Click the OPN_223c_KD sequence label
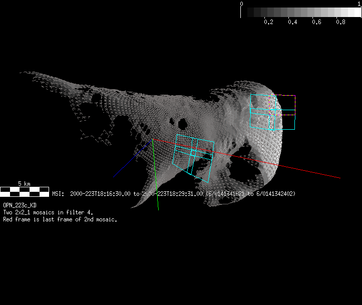Viewport: 362px width, 305px height. click(20, 205)
